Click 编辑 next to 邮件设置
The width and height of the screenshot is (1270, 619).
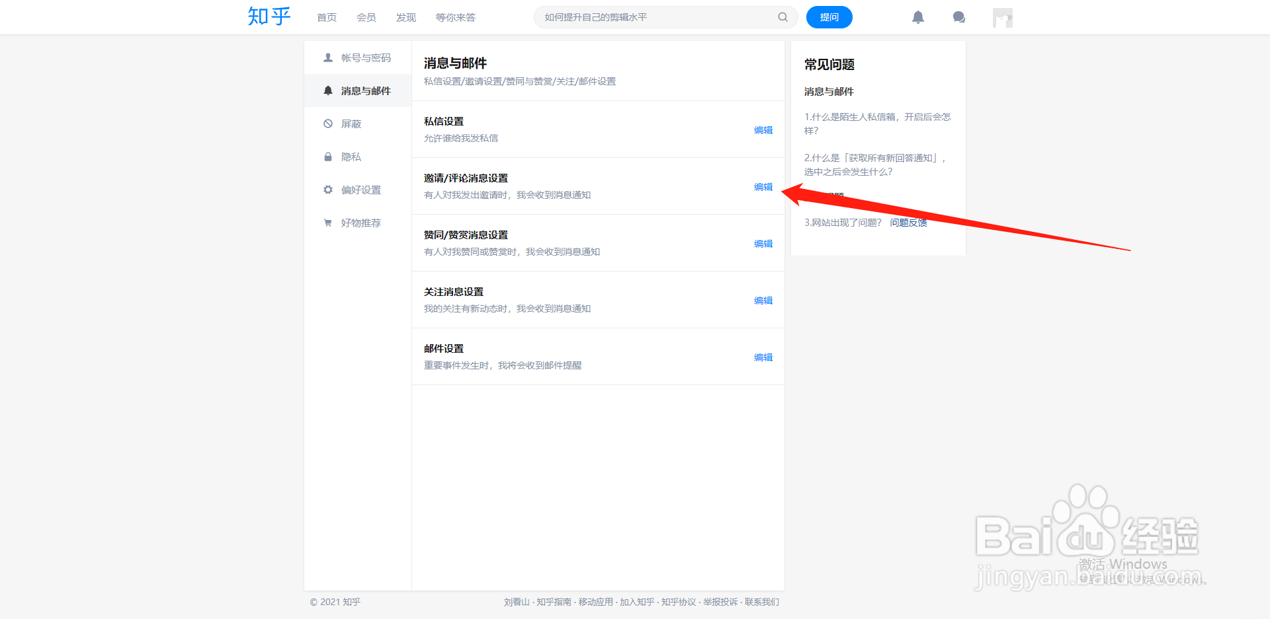pos(763,357)
